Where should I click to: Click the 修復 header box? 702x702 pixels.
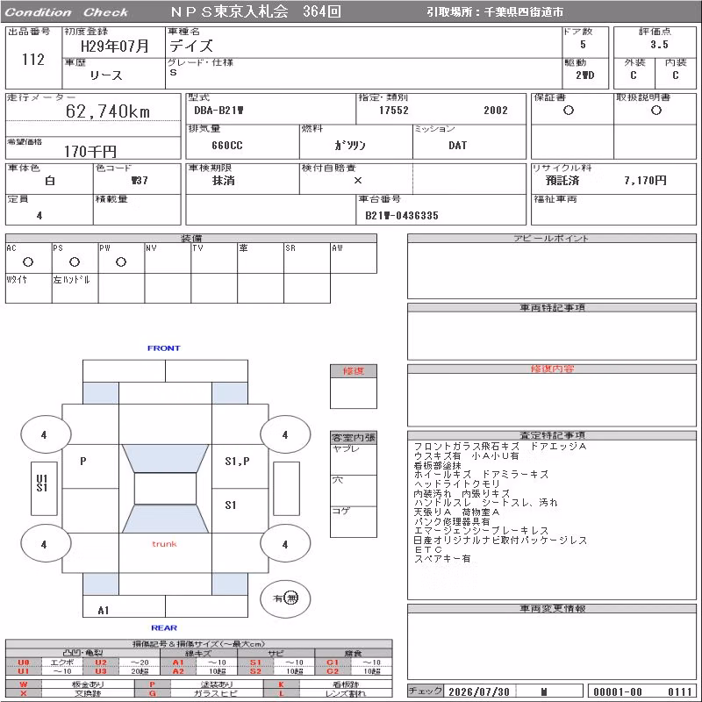[354, 371]
